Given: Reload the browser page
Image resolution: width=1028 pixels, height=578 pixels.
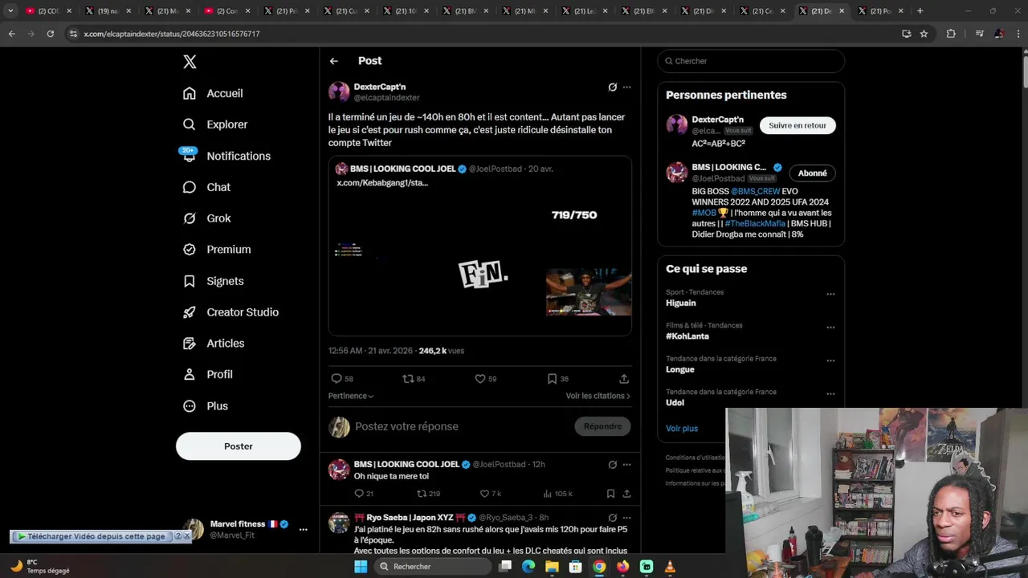Looking at the screenshot, I should [x=50, y=34].
